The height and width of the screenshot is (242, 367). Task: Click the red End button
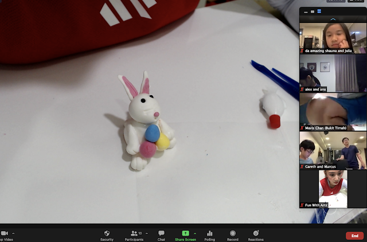point(354,236)
